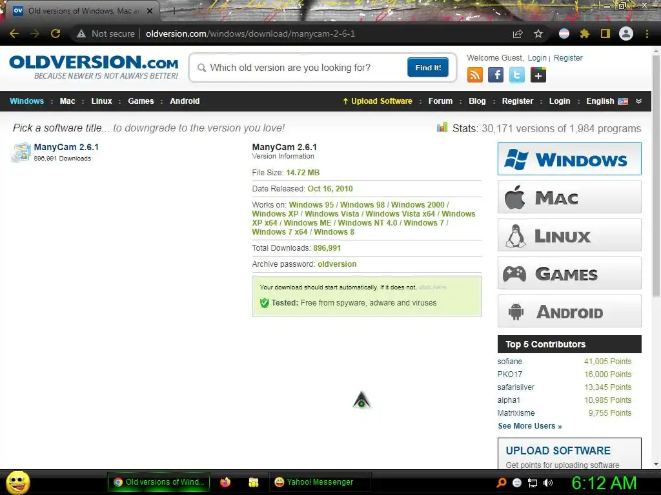Image resolution: width=661 pixels, height=495 pixels.
Task: Click the search magnifier in system tray
Action: (501, 483)
